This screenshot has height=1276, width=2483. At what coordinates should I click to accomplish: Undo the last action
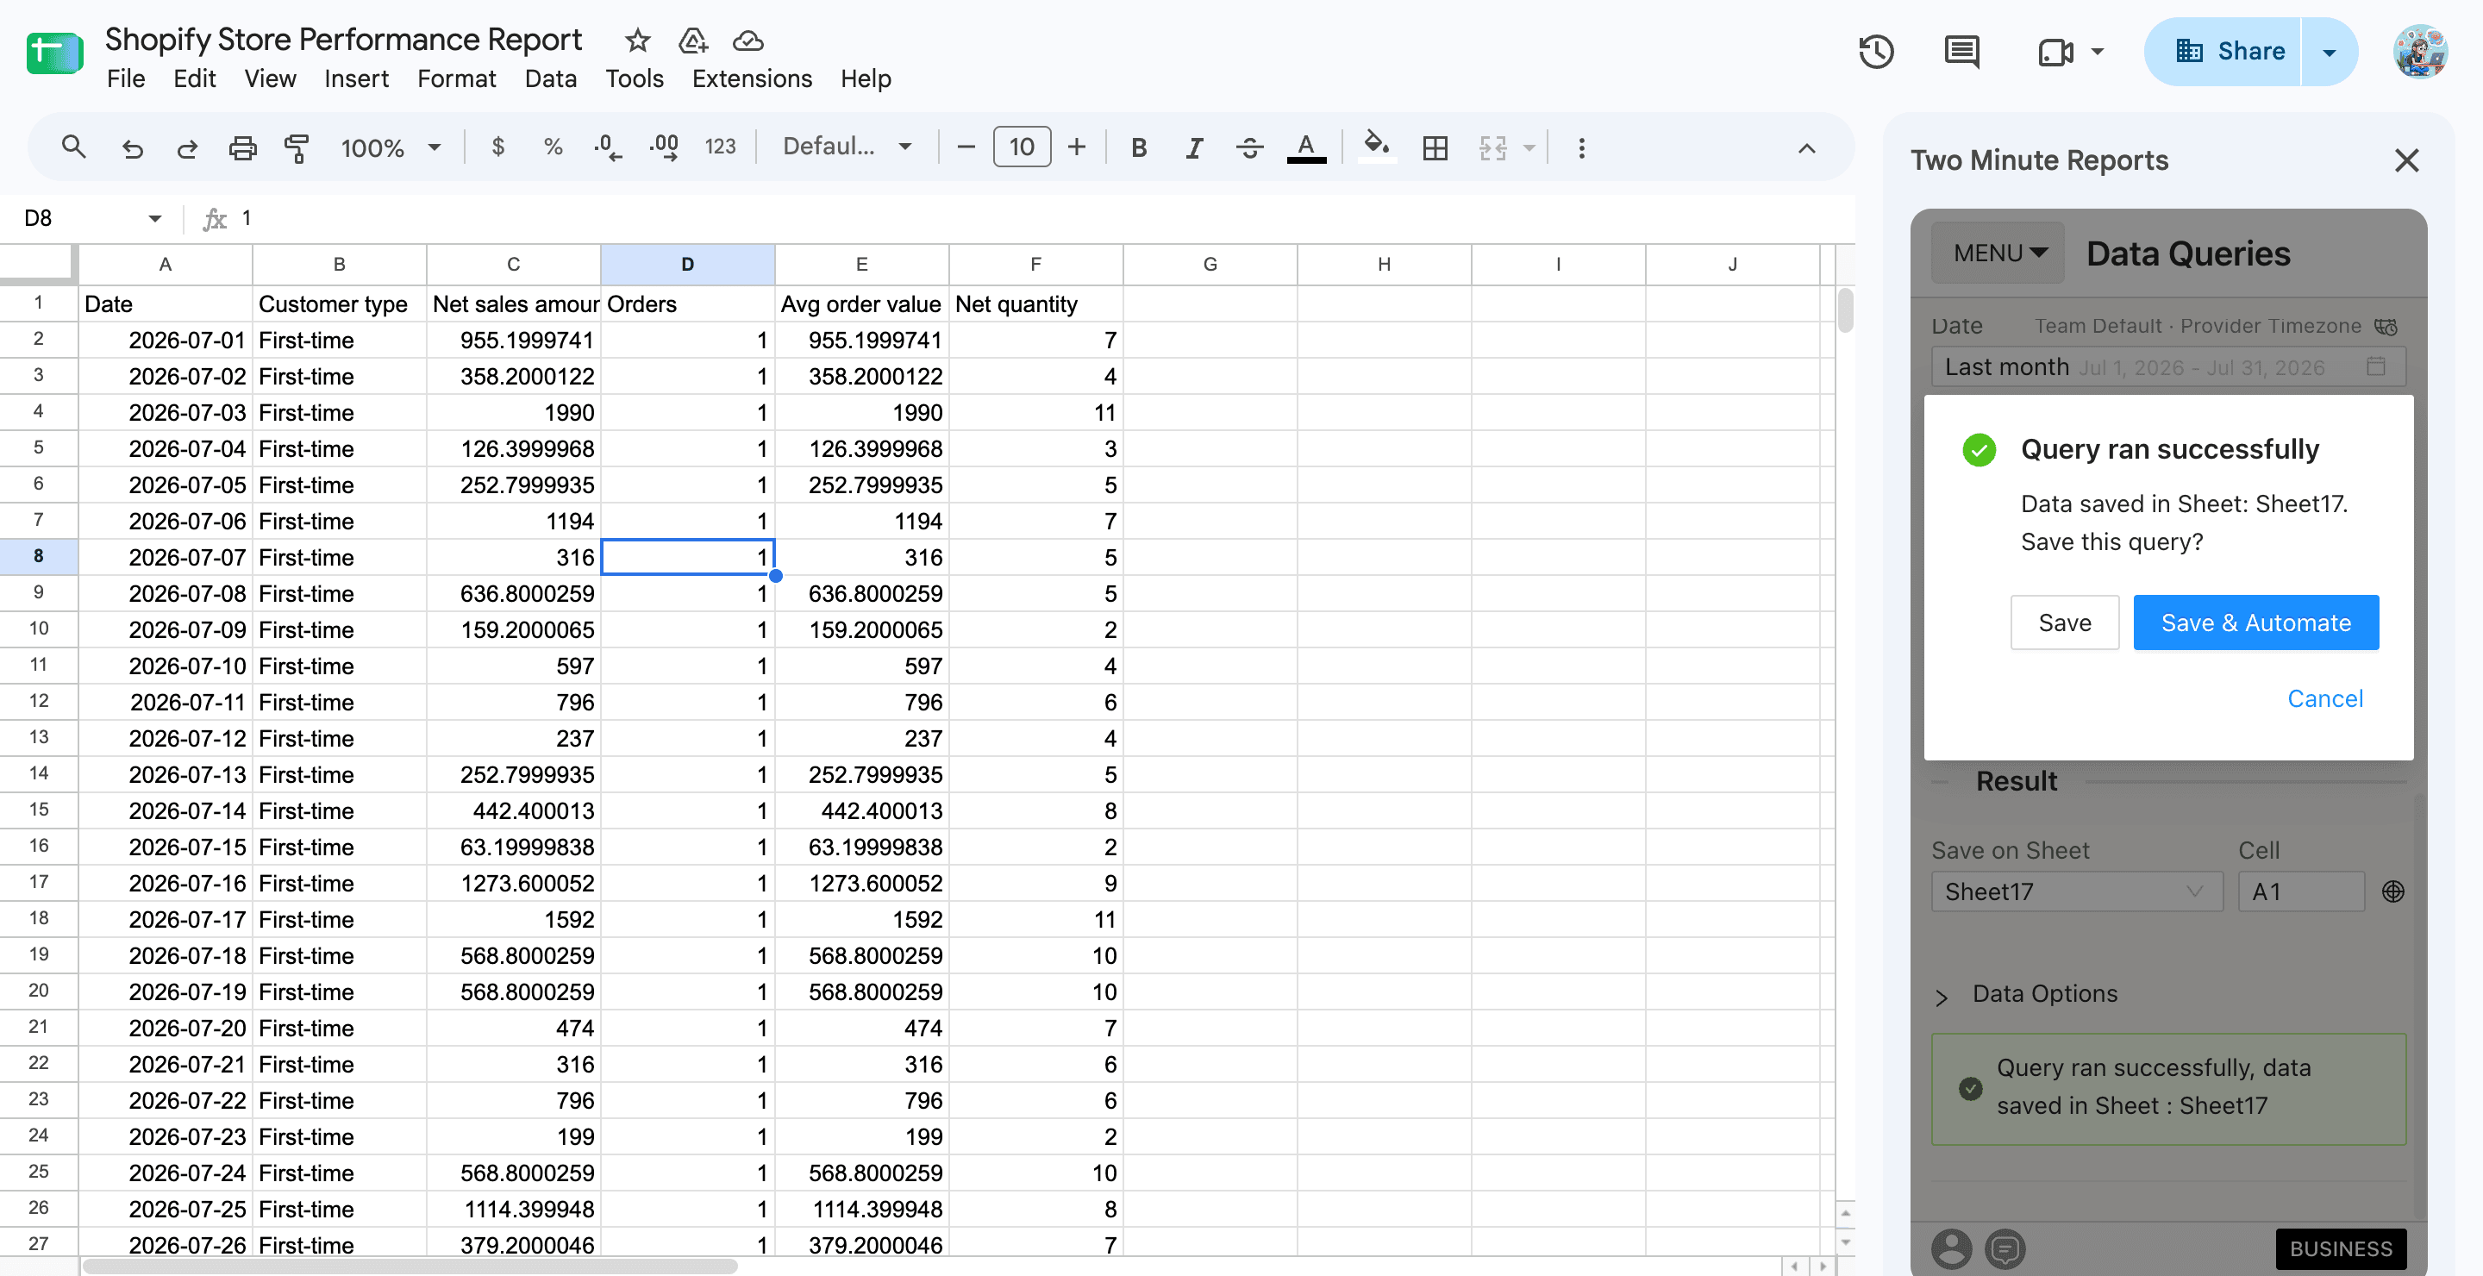click(x=132, y=147)
